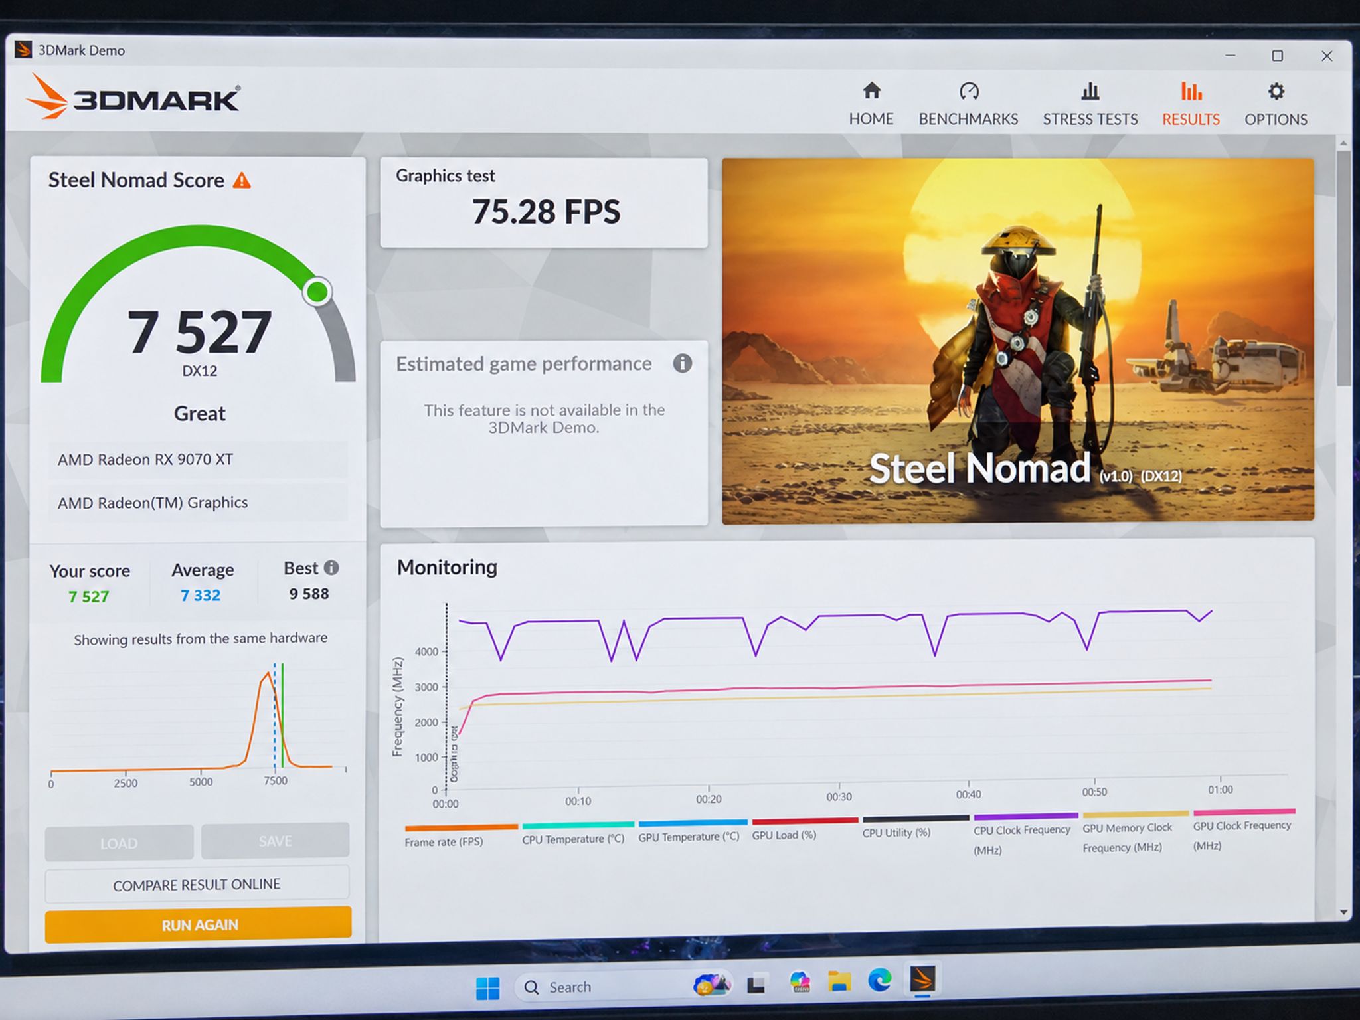The width and height of the screenshot is (1360, 1020).
Task: Open File Explorer from the taskbar
Action: (839, 982)
